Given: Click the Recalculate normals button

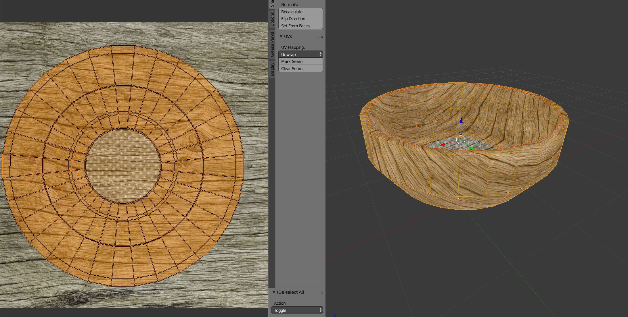Looking at the screenshot, I should coord(300,12).
